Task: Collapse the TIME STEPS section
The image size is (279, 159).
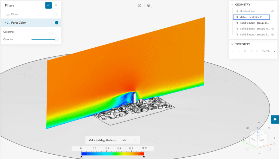Action: 233,44
